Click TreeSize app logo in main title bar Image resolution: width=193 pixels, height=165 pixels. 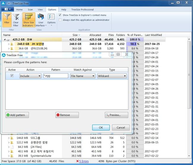pos(3,3)
